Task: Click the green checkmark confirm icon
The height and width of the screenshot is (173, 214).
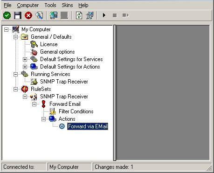Action: coord(7,15)
